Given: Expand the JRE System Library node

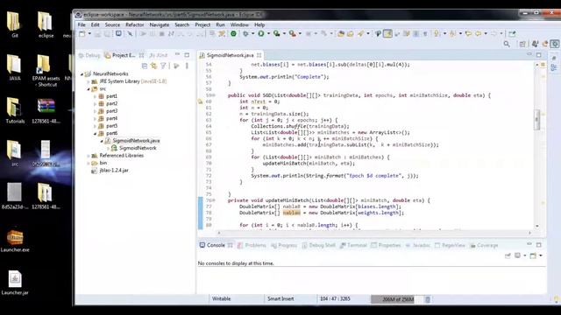Looking at the screenshot, I should [x=89, y=81].
